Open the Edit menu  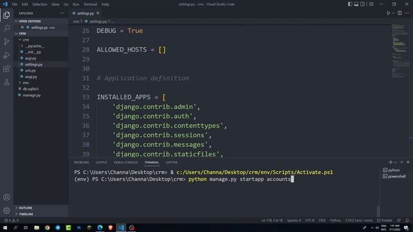pyautogui.click(x=25, y=5)
